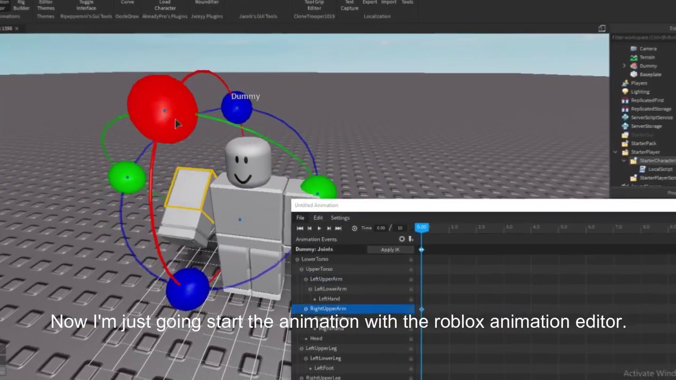Collapse the LeftUpperLeg joint track

click(302, 348)
